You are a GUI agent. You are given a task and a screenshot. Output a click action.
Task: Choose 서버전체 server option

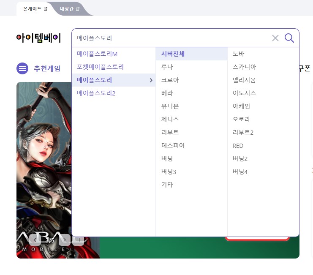tap(192, 54)
